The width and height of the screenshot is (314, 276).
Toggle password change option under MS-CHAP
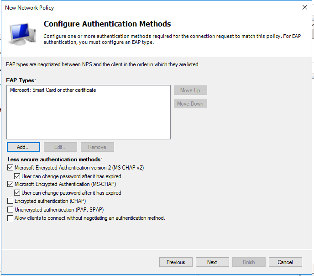[x=17, y=193]
